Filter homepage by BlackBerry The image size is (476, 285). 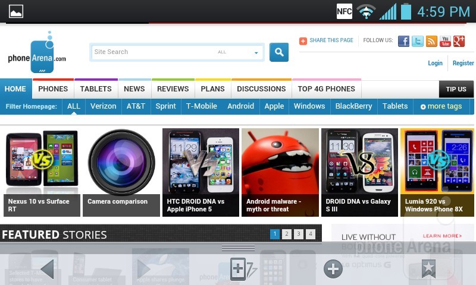point(353,106)
